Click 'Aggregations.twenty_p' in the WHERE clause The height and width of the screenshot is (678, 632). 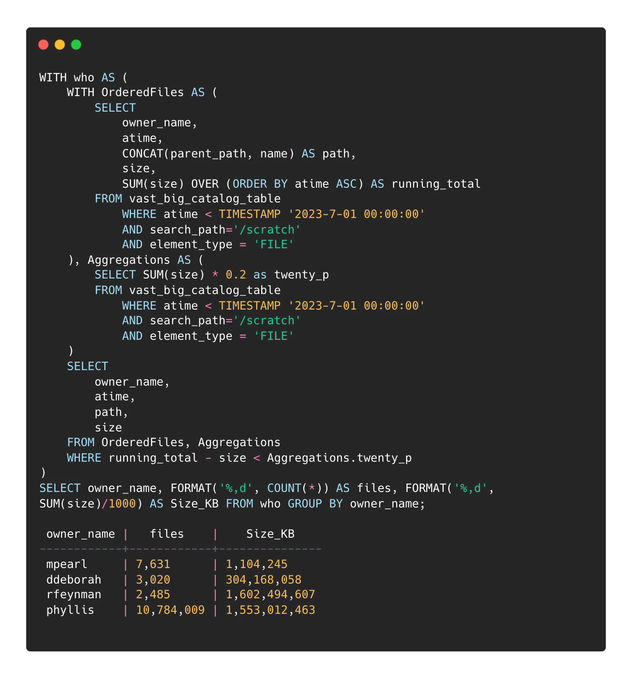click(339, 458)
